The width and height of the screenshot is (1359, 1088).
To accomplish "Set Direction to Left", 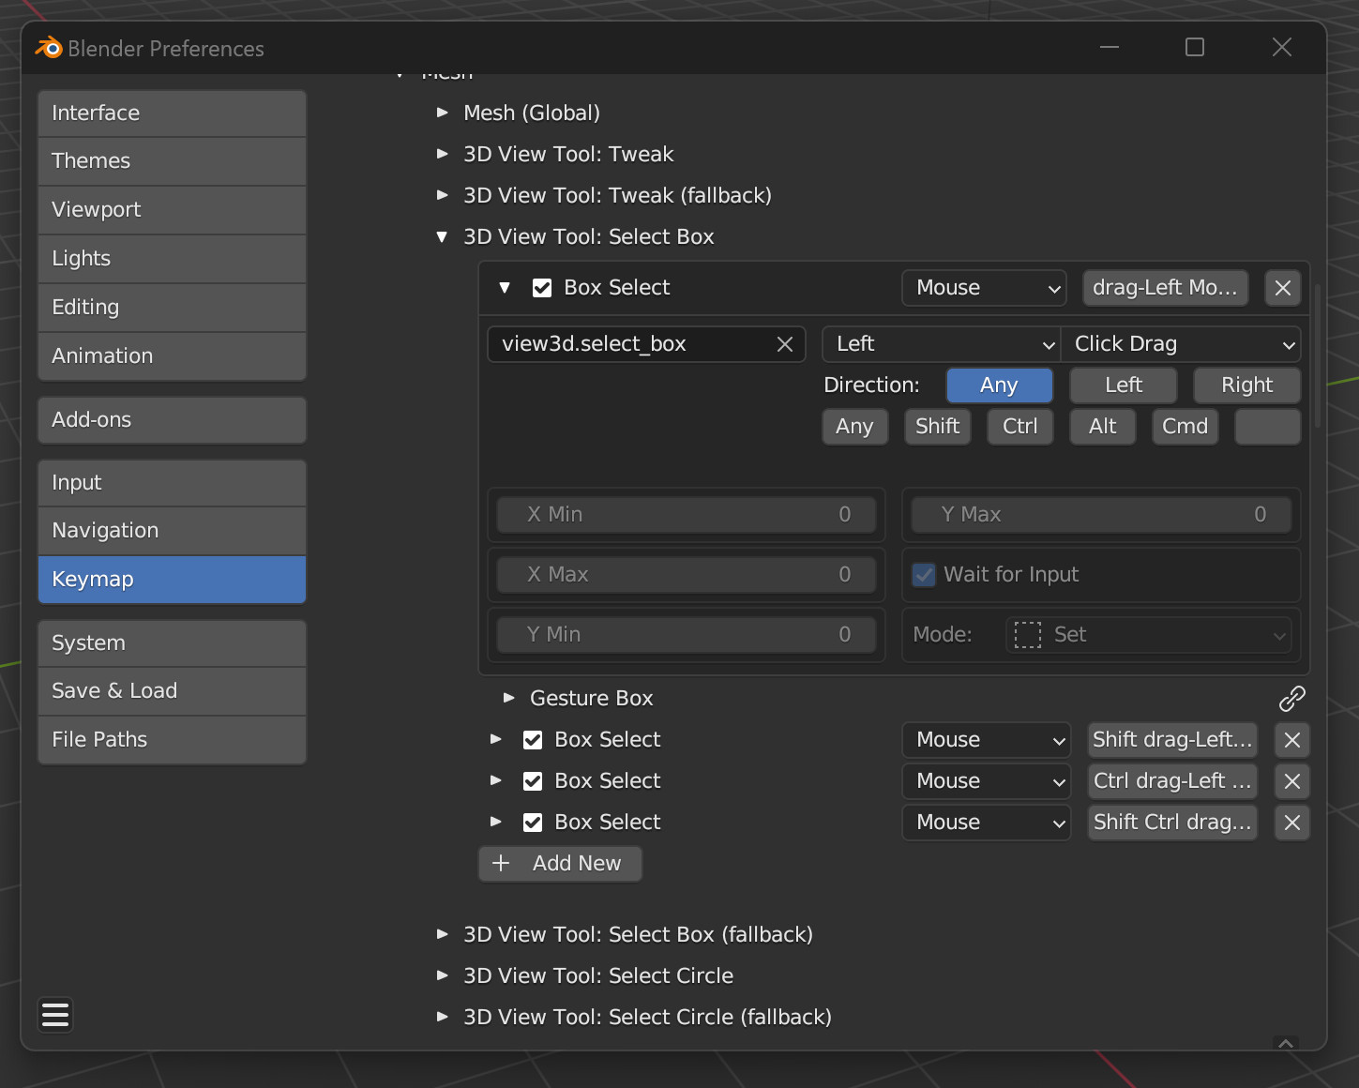I will tap(1124, 385).
